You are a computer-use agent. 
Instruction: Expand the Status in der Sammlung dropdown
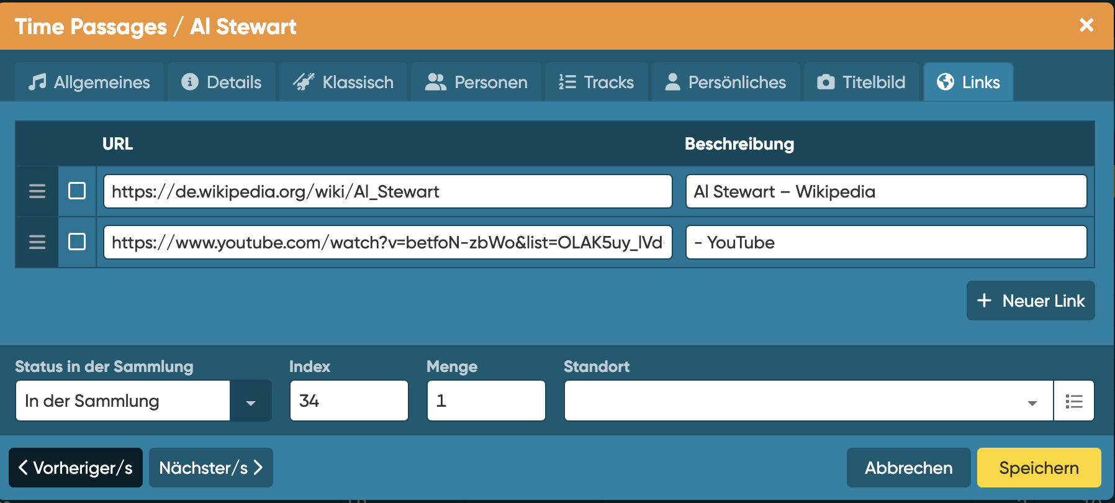[250, 401]
